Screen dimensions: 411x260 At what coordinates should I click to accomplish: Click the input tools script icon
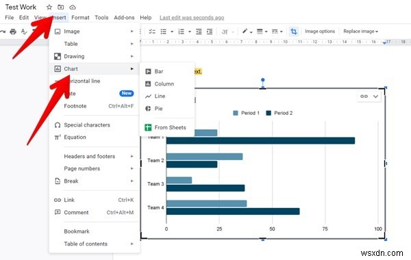[x=225, y=31]
